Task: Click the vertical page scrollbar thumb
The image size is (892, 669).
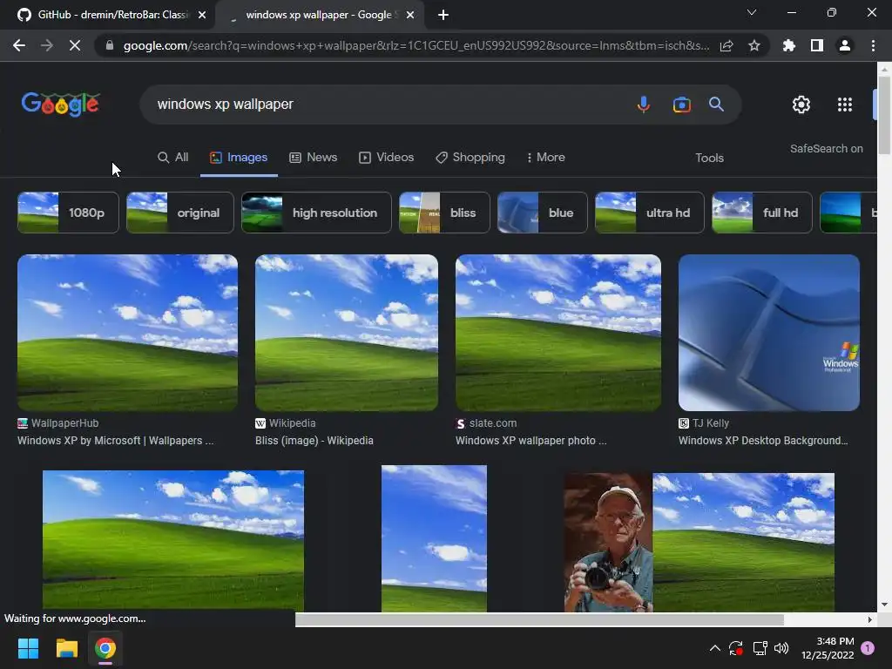Action: coord(884,114)
